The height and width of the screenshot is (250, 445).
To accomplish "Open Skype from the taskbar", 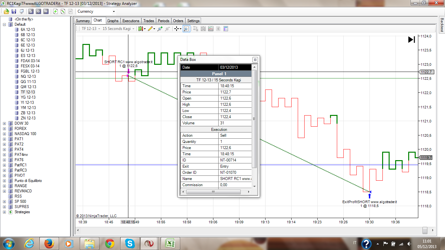I will pyautogui.click(x=130, y=243).
